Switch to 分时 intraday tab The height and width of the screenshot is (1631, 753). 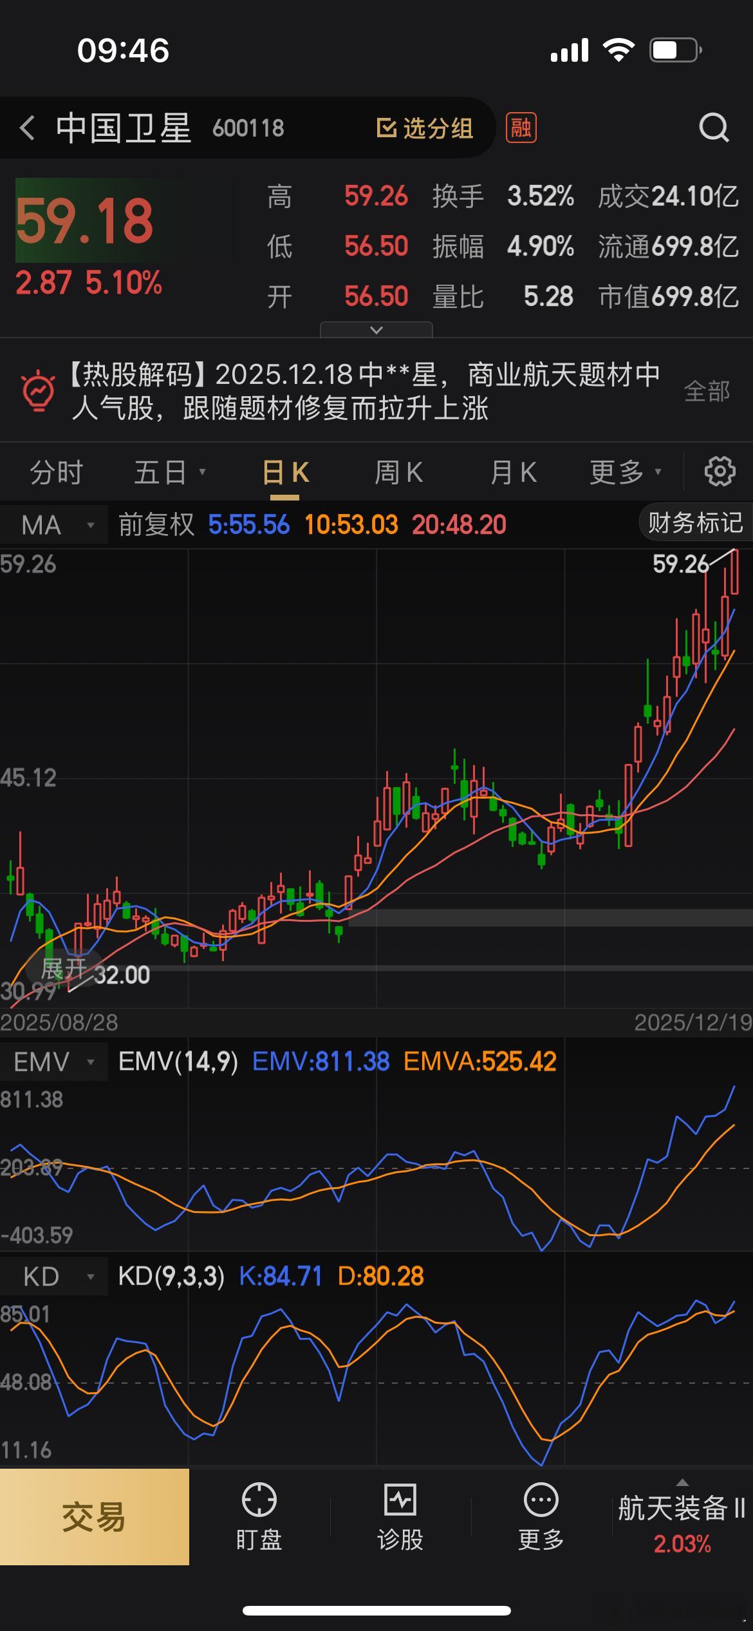click(x=56, y=473)
